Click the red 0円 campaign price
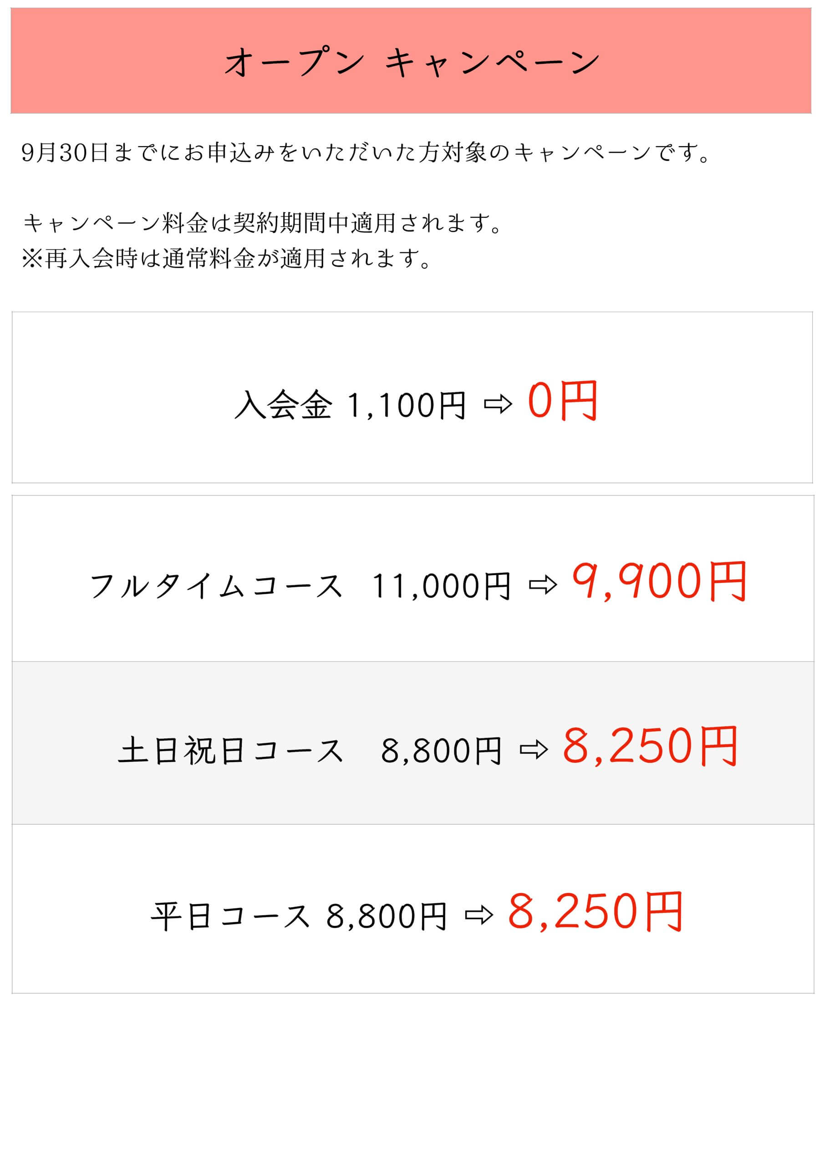Viewport: 824px width, 1166px height. pos(563,401)
